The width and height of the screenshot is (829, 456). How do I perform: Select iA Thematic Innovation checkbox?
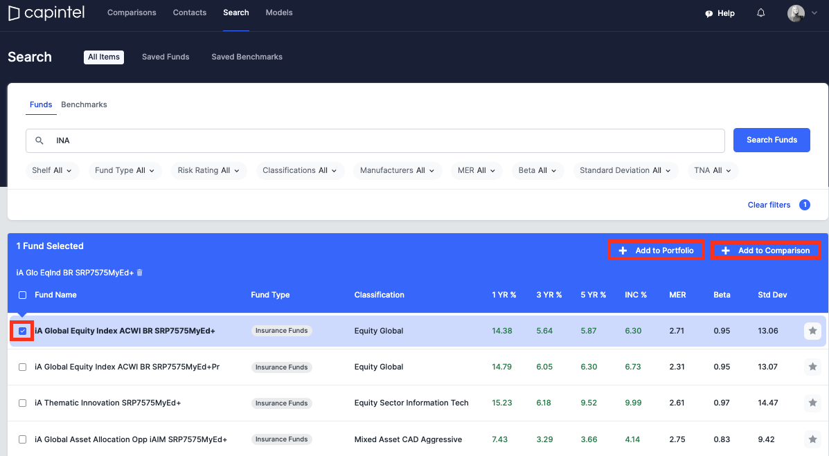click(22, 403)
